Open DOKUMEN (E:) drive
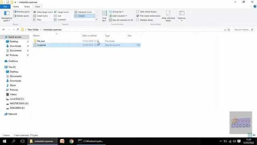The height and width of the screenshot is (145, 257). [17, 108]
